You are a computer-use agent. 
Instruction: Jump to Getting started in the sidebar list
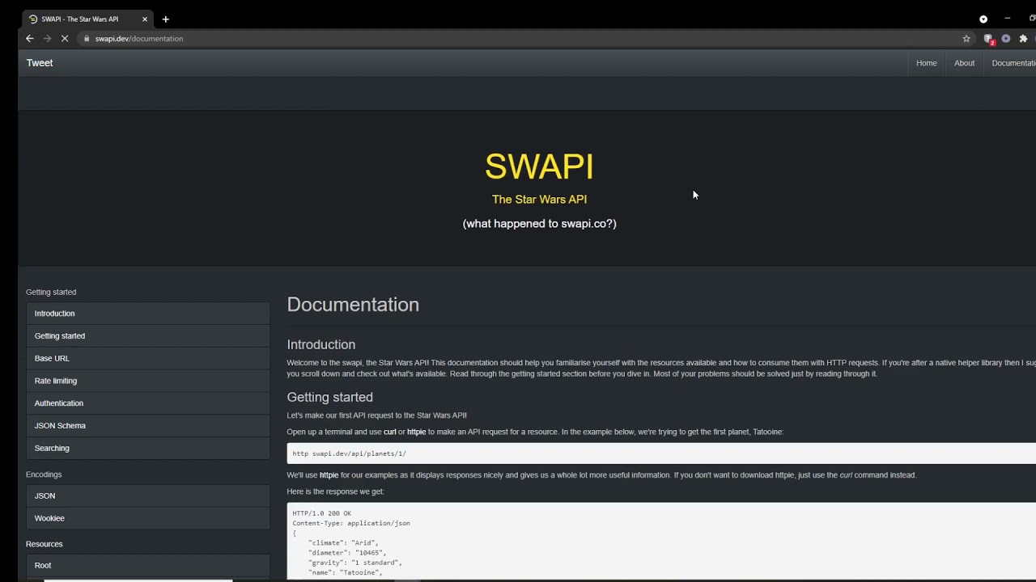[x=148, y=336]
